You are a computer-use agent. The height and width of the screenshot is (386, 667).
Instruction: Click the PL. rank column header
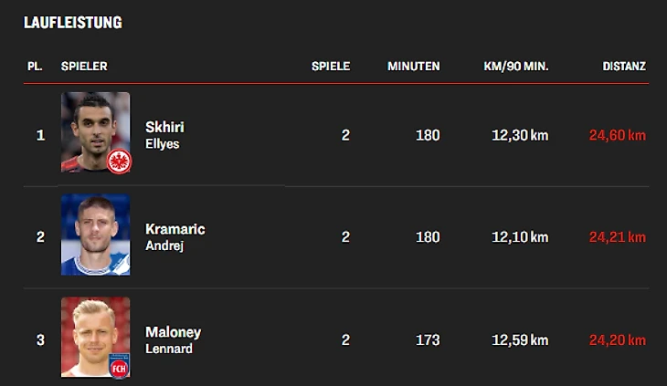click(x=35, y=67)
